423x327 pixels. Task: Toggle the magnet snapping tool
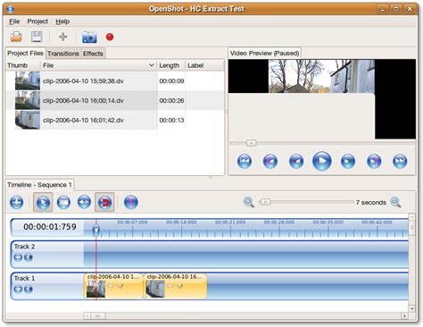coord(104,202)
